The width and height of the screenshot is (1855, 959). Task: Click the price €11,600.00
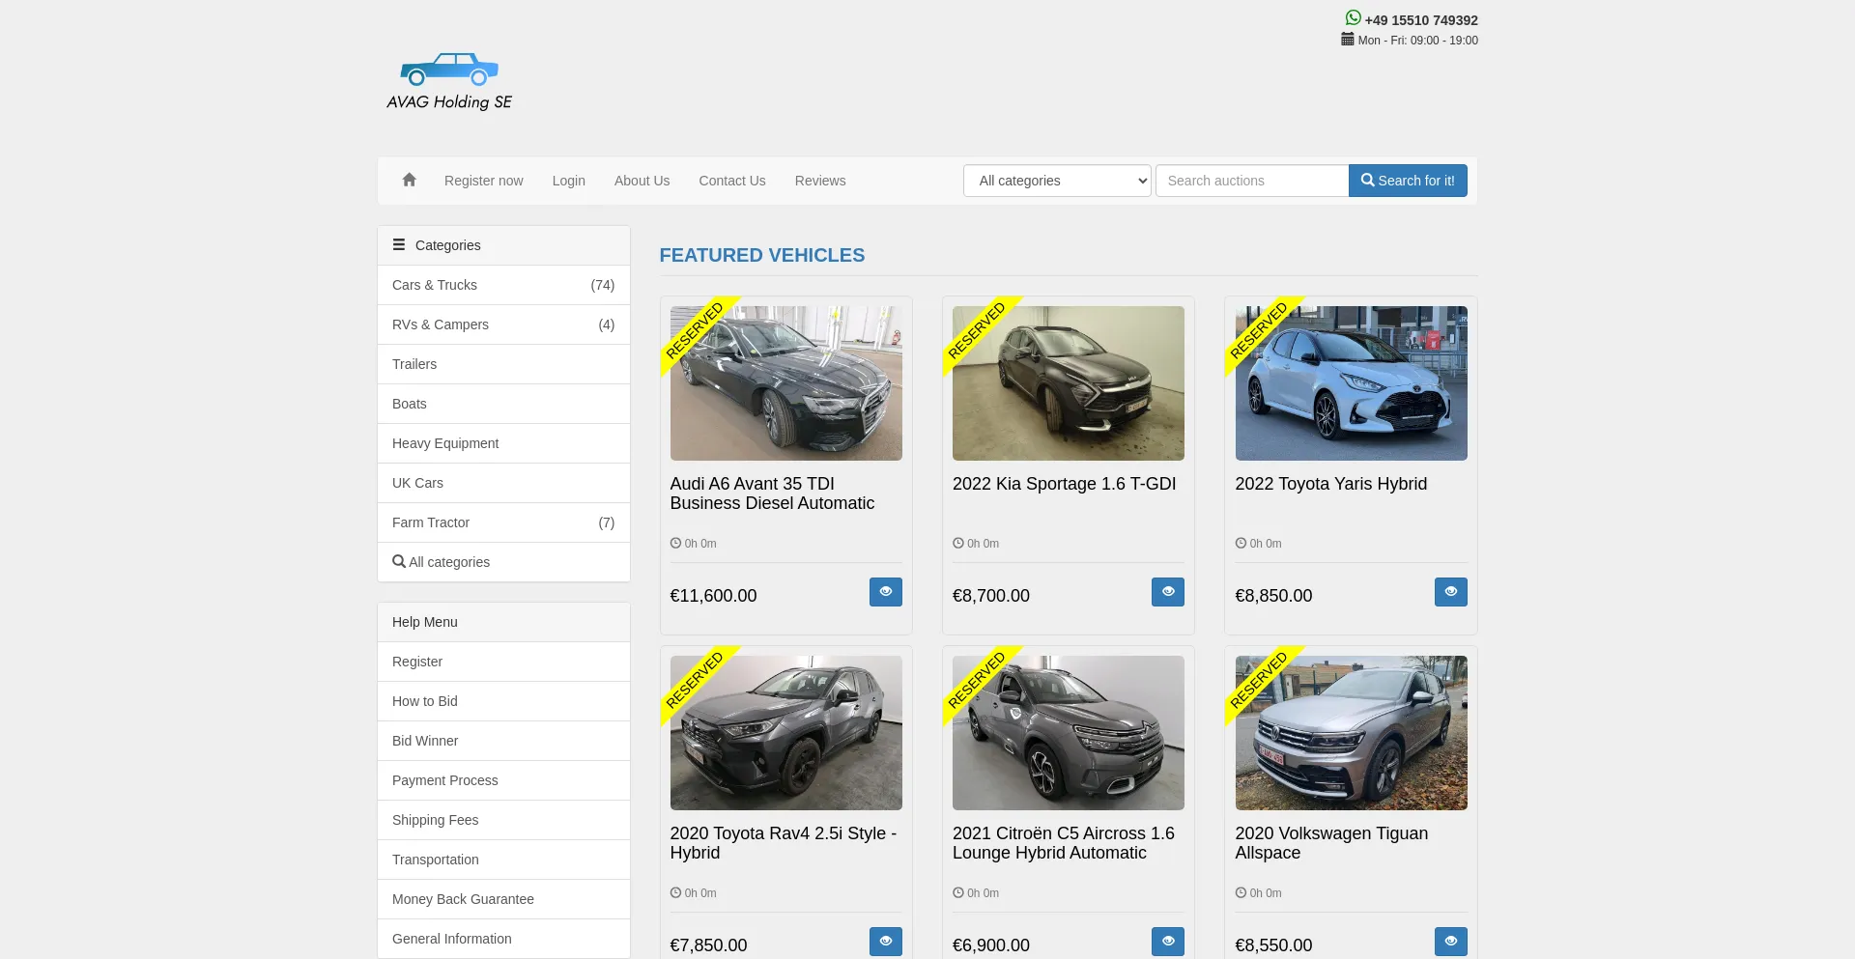[x=713, y=596]
